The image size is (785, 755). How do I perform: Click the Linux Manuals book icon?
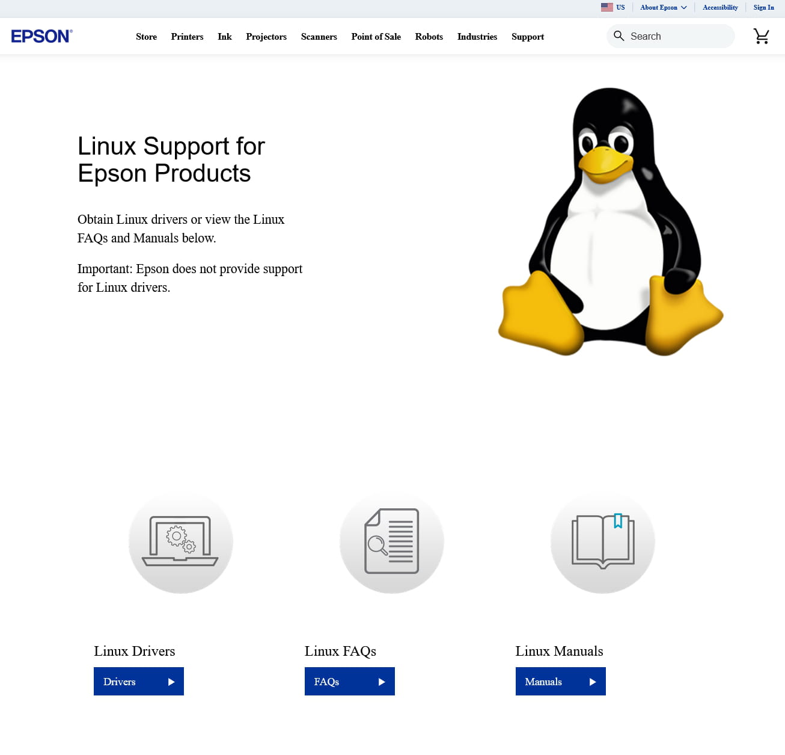point(603,541)
